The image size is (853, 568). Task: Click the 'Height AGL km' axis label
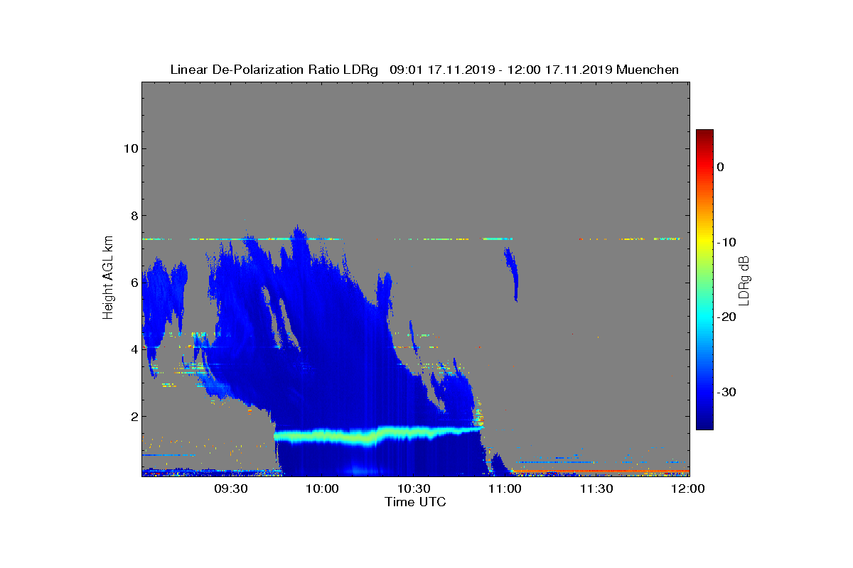108,279
